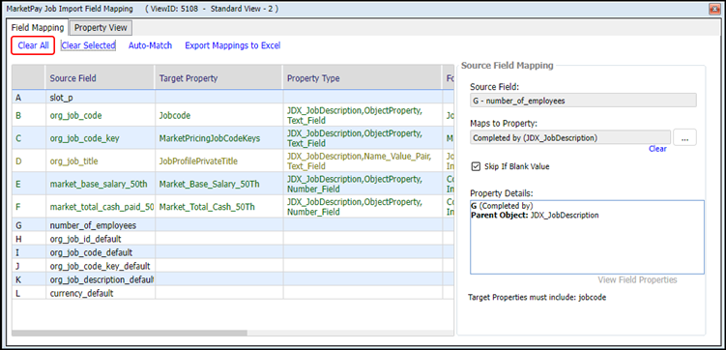Image resolution: width=726 pixels, height=350 pixels.
Task: Select the market_base_salary_50th cell
Action: pos(100,184)
